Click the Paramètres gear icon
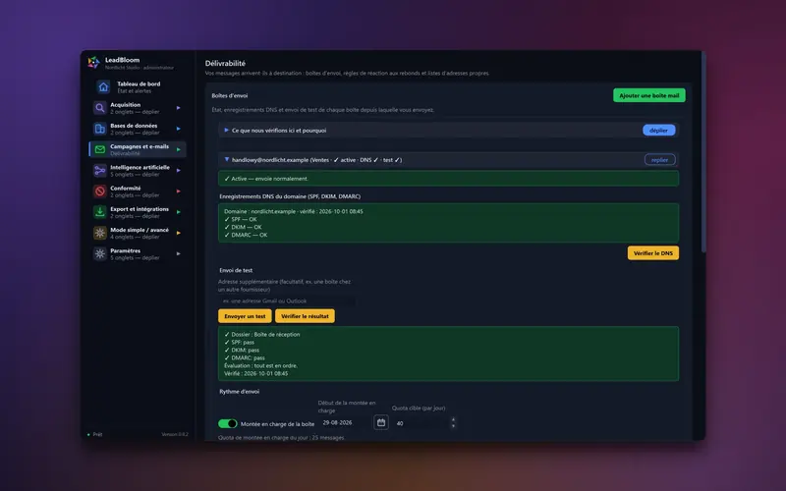 coord(100,253)
